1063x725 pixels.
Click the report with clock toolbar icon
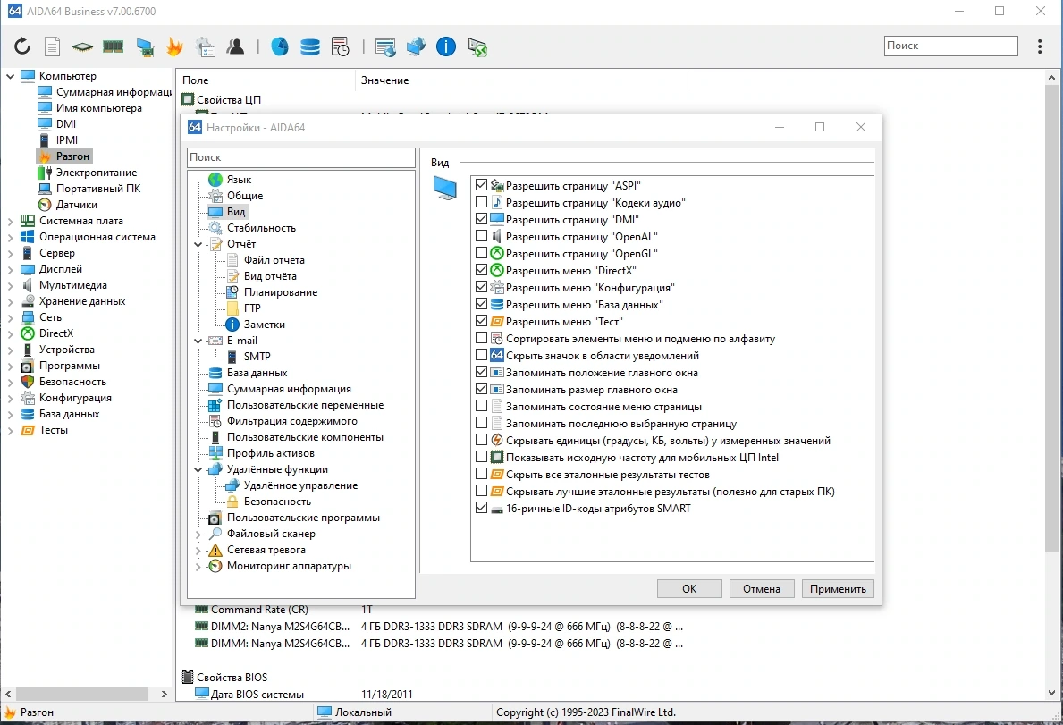click(x=341, y=46)
